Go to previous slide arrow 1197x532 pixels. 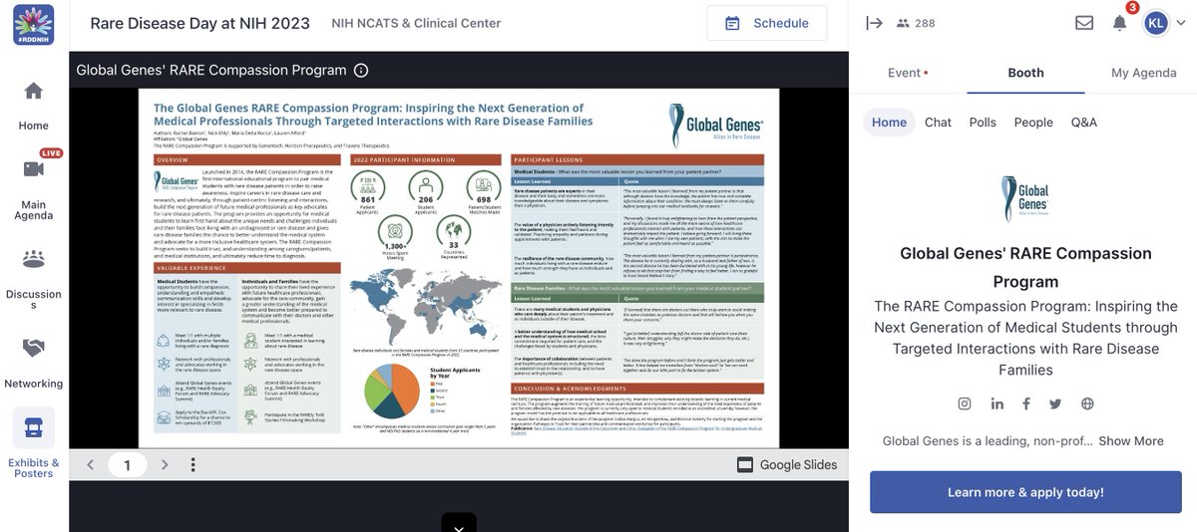pyautogui.click(x=90, y=464)
